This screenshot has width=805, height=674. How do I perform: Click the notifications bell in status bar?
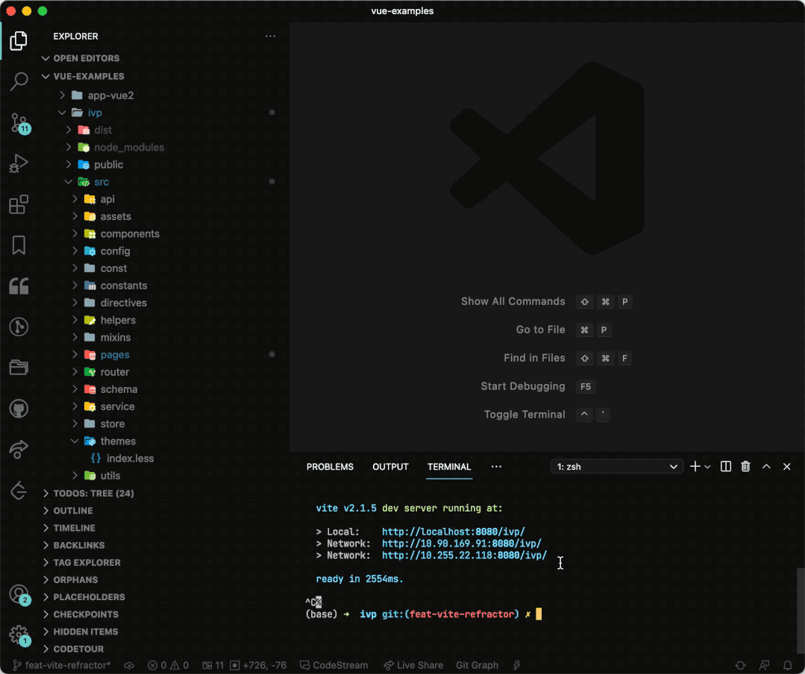[788, 665]
